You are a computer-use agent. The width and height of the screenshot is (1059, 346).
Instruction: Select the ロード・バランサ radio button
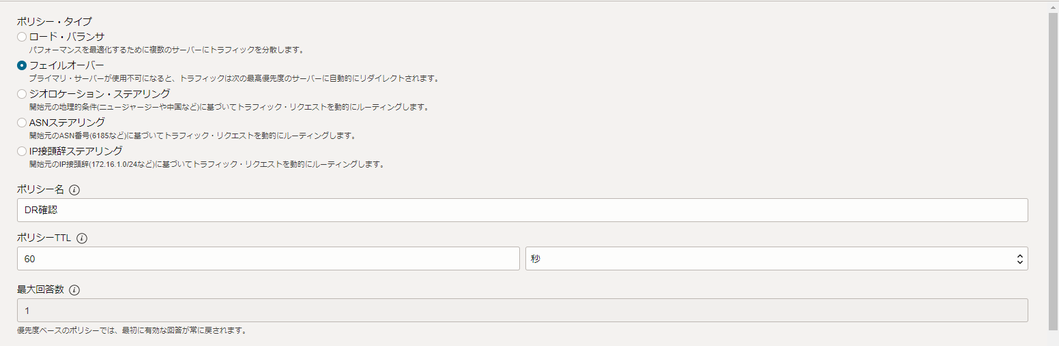[x=22, y=37]
